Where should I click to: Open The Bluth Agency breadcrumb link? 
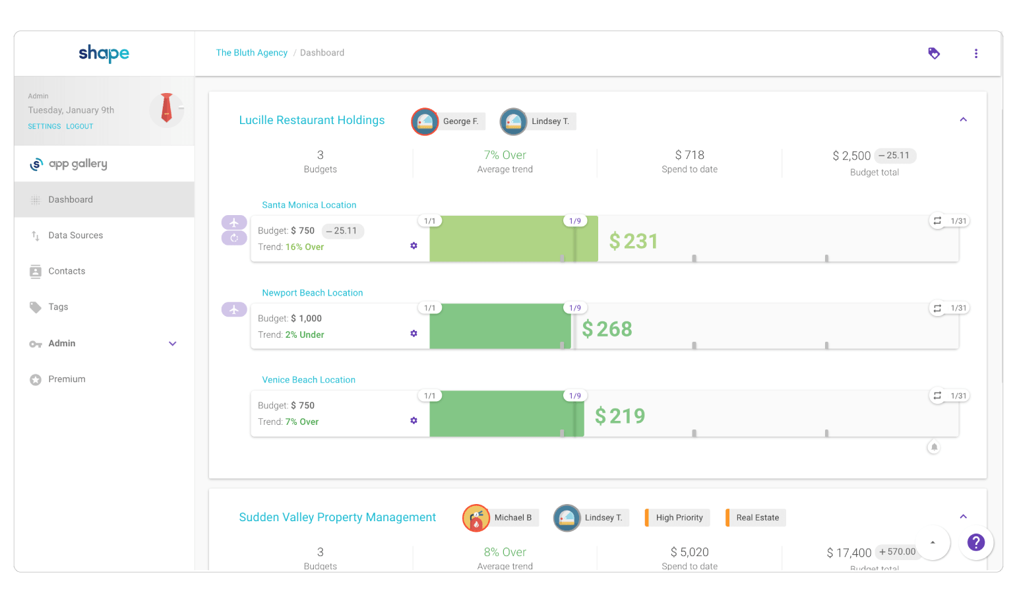(251, 52)
